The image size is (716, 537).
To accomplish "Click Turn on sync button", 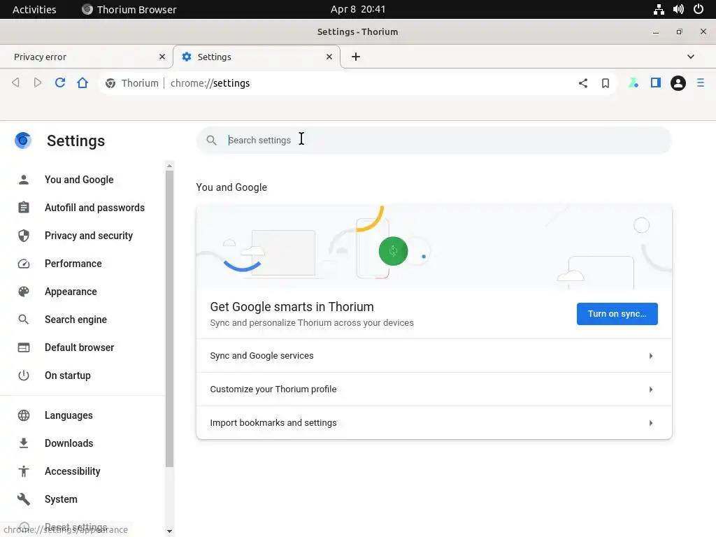I will tap(617, 314).
